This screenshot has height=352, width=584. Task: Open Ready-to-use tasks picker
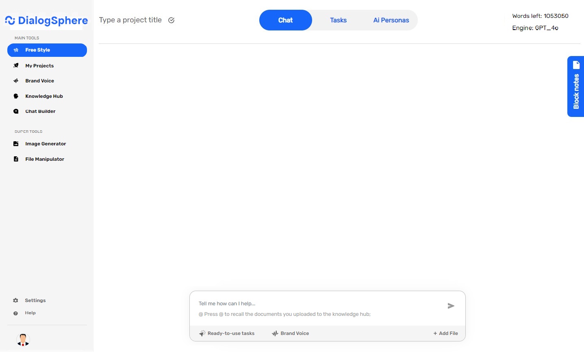tap(227, 333)
